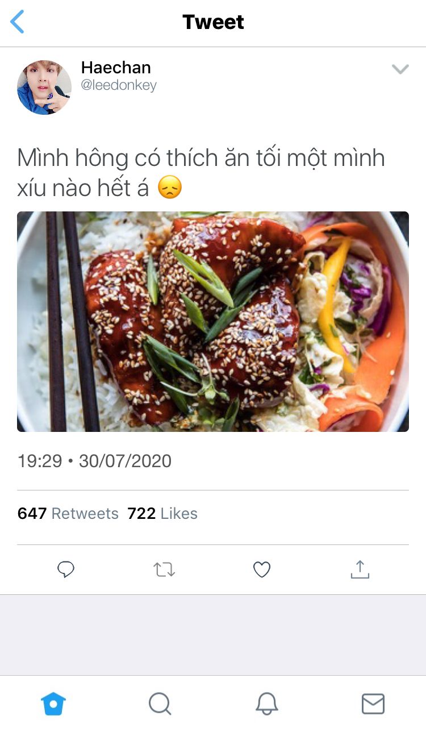Go to Home tab birdhouse icon

53,704
